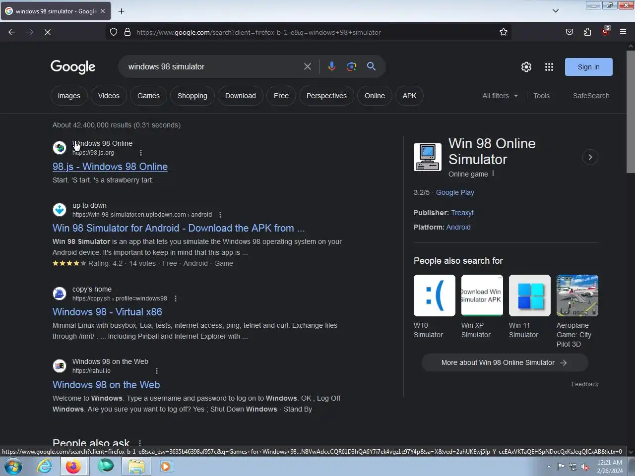This screenshot has width=635, height=476.
Task: Select the Games filter chip
Action: click(x=149, y=96)
